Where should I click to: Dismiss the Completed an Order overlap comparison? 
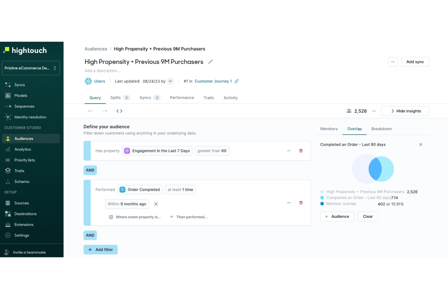point(421,145)
